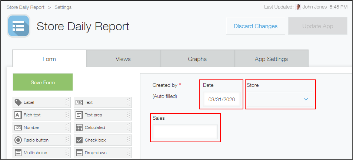Select the Label field icon
353x160 pixels.
click(18, 102)
